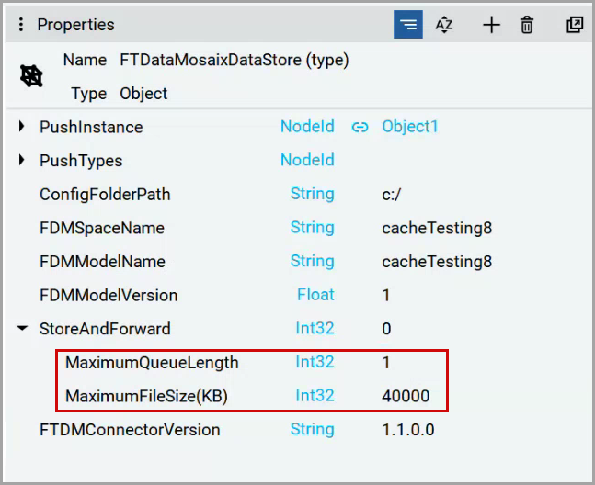Image resolution: width=595 pixels, height=485 pixels.
Task: Add a new property with plus icon
Action: point(491,25)
